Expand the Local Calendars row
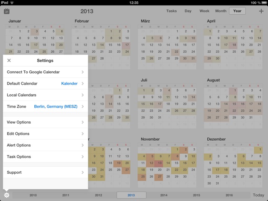Image resolution: width=268 pixels, height=201 pixels. point(45,95)
